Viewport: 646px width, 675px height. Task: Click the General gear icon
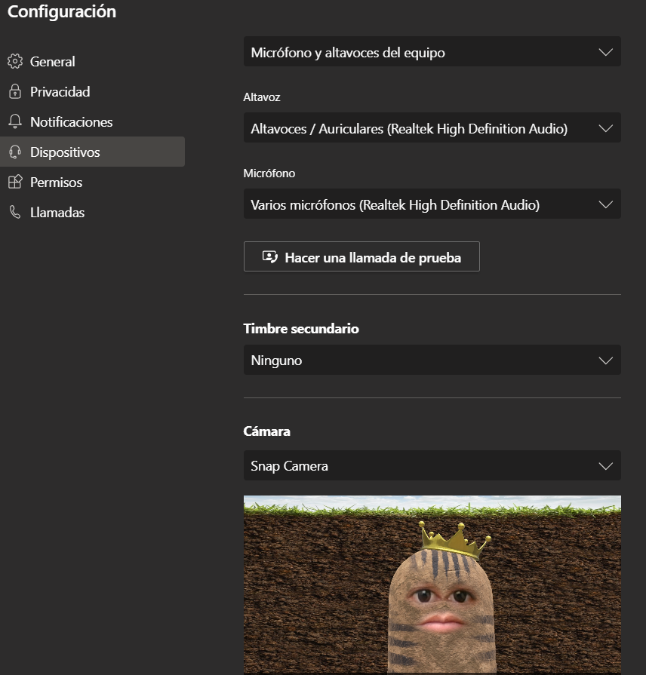[15, 61]
